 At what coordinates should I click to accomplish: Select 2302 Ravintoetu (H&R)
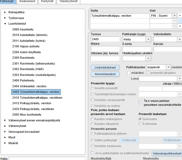[28, 69]
